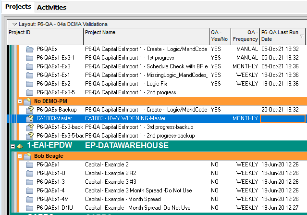Screen dimensions: 307x215
Task: Click 'P6-QA Capital ExImport 1 - Logic Fix'
Action: 126,84
